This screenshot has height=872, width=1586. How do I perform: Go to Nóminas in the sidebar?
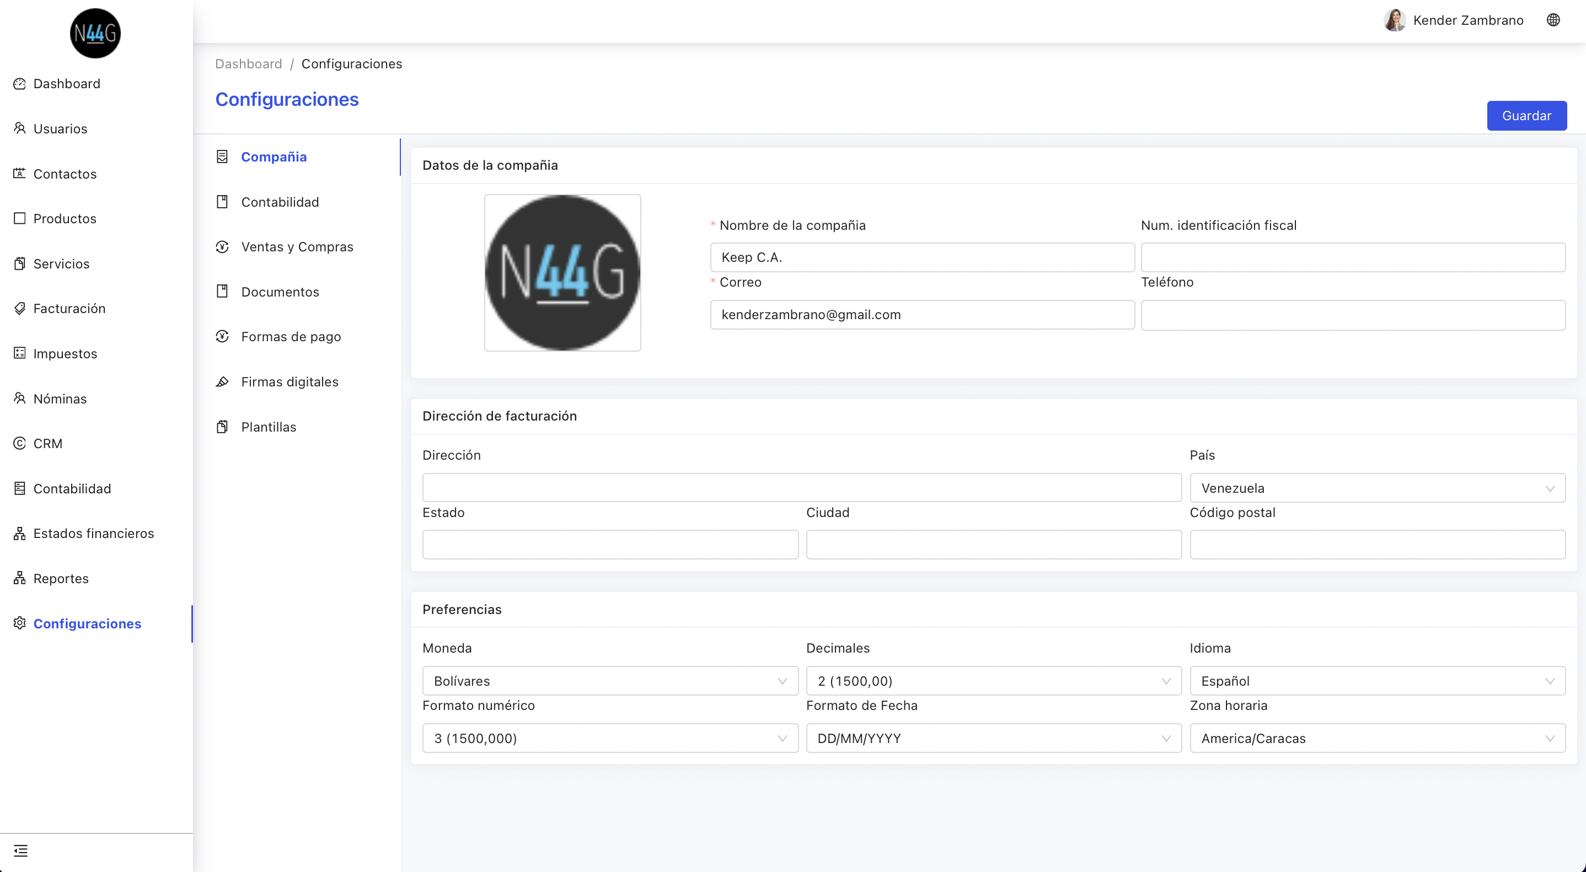tap(96, 398)
